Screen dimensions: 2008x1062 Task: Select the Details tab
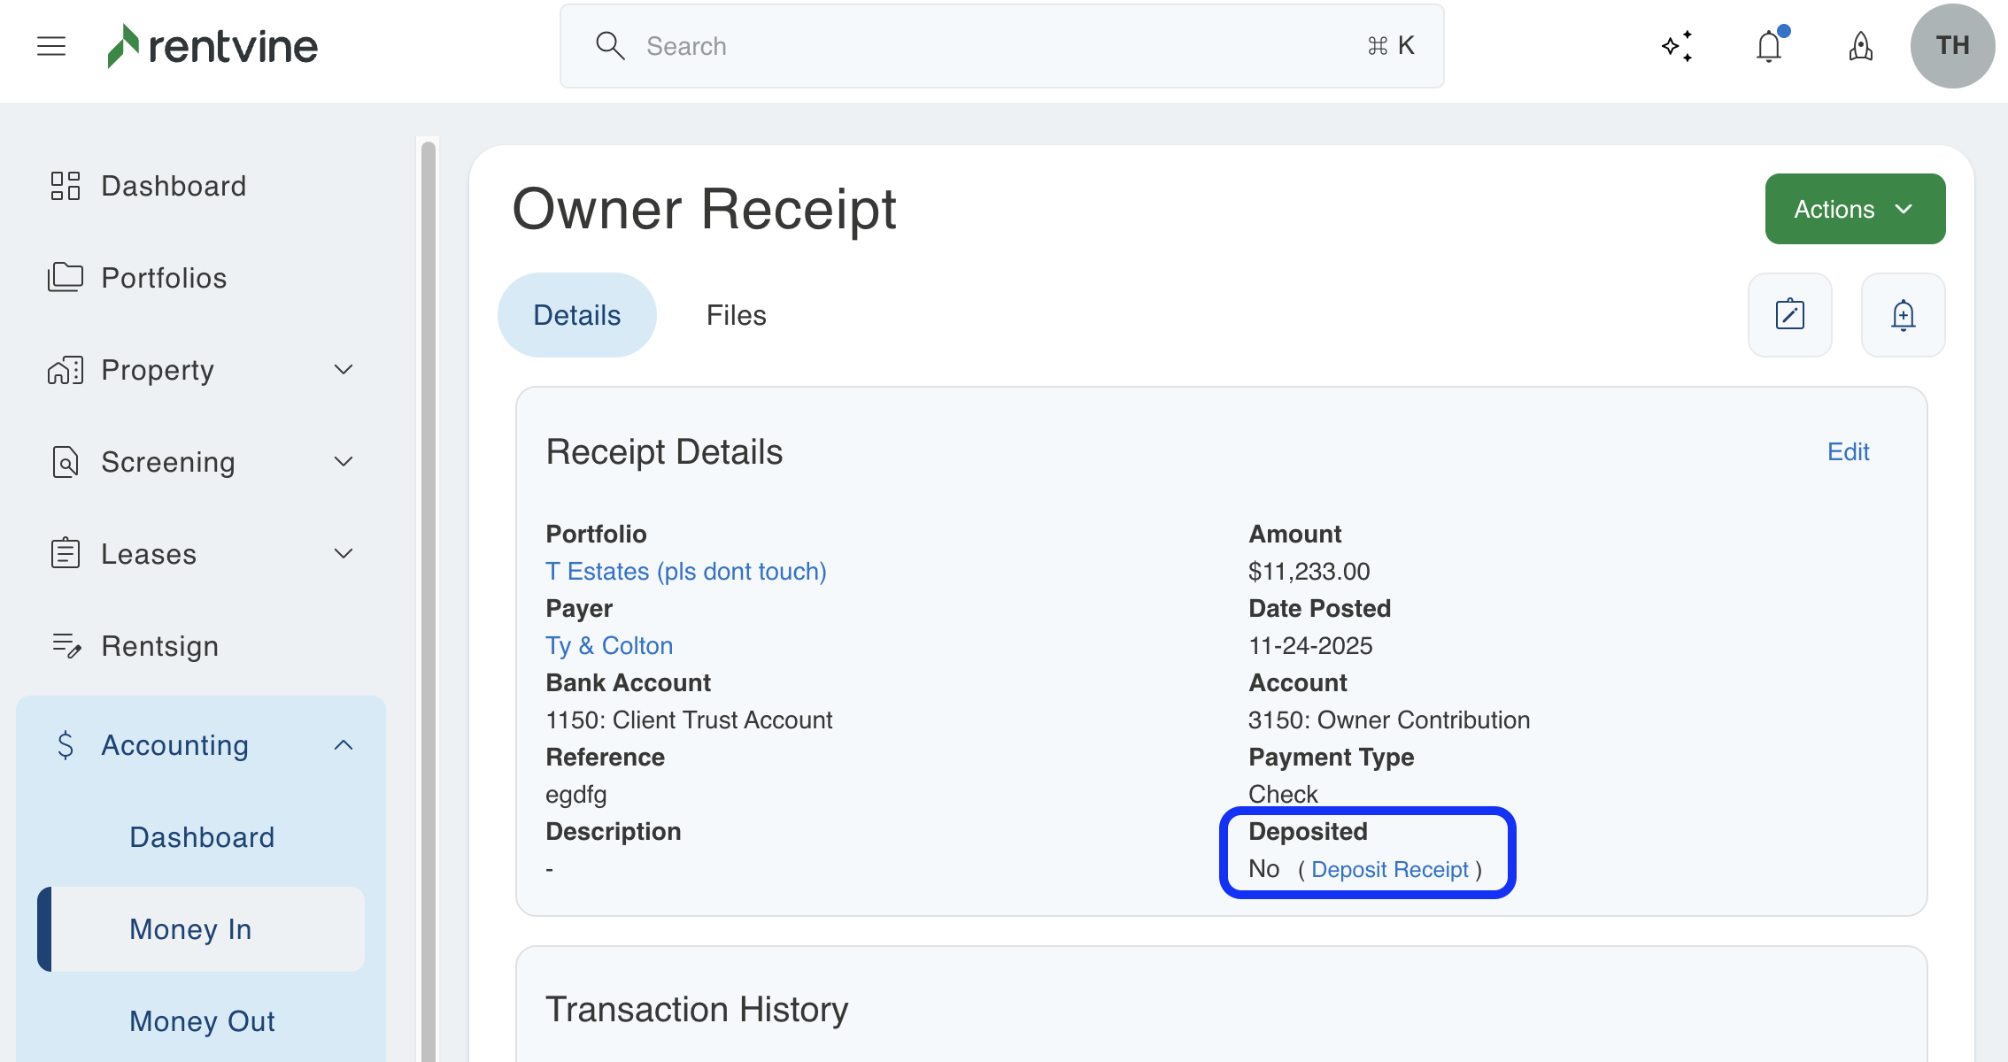click(x=577, y=315)
